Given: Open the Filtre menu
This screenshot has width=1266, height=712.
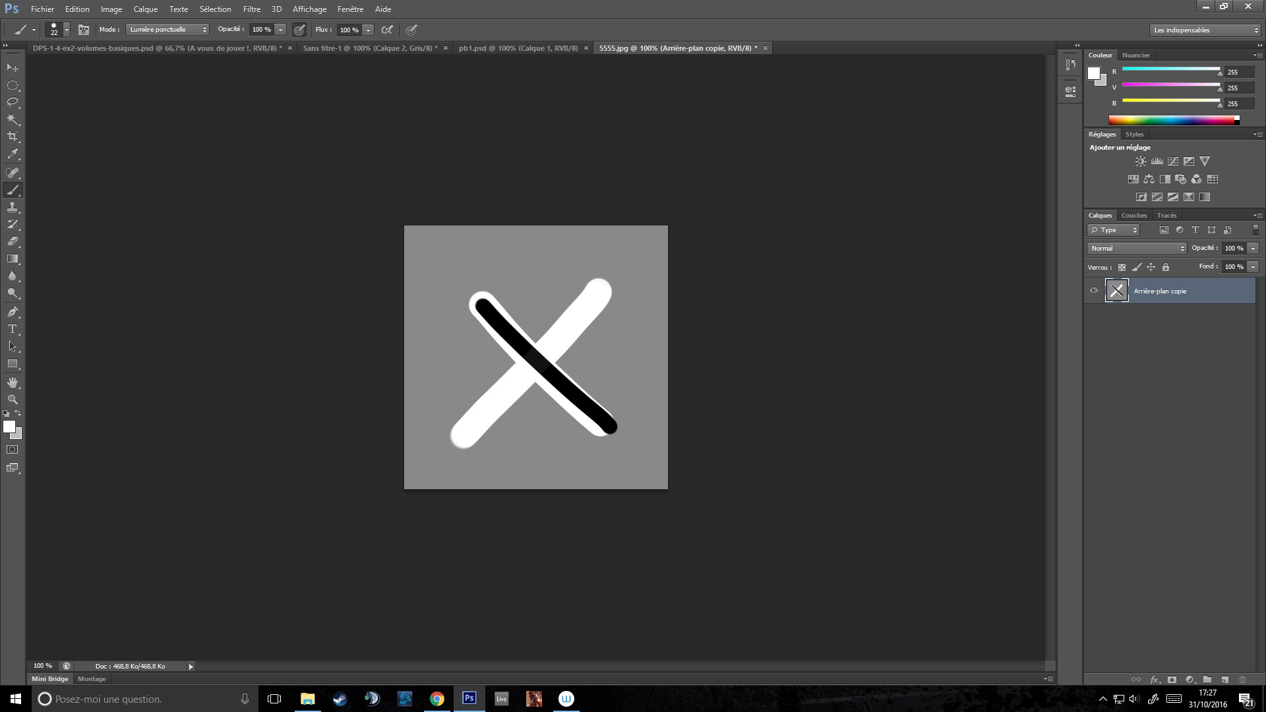Looking at the screenshot, I should click(251, 9).
